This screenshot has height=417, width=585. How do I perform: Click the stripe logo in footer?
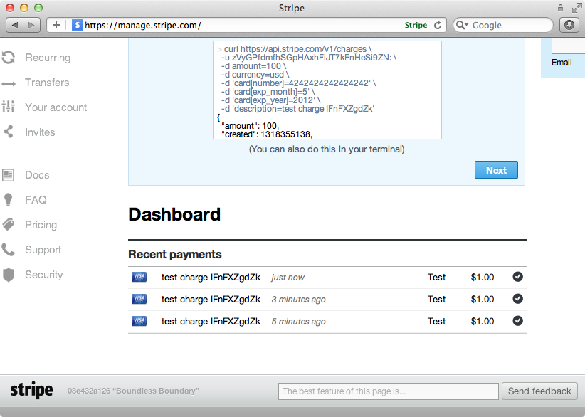[x=32, y=390]
